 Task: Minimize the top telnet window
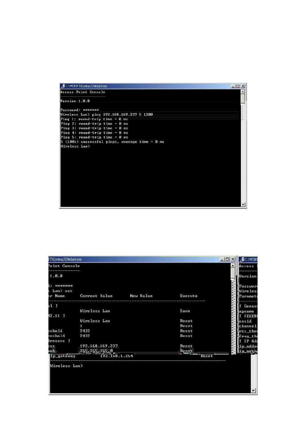(233, 86)
